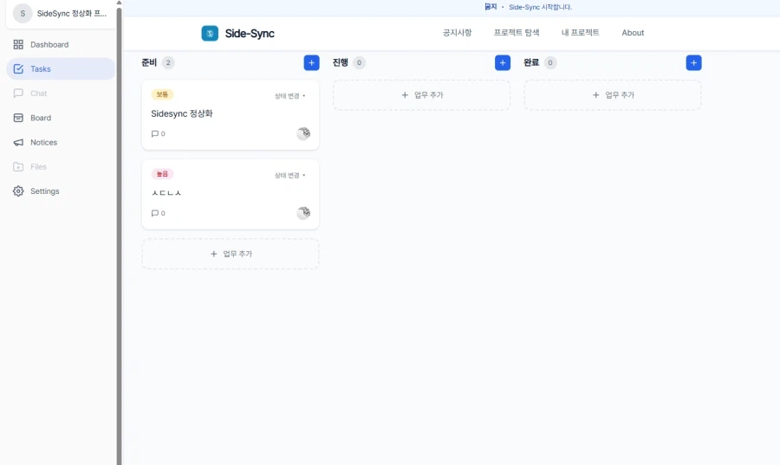The image size is (780, 465).
Task: Click 업무 추가 in the 진행 column
Action: click(x=421, y=95)
